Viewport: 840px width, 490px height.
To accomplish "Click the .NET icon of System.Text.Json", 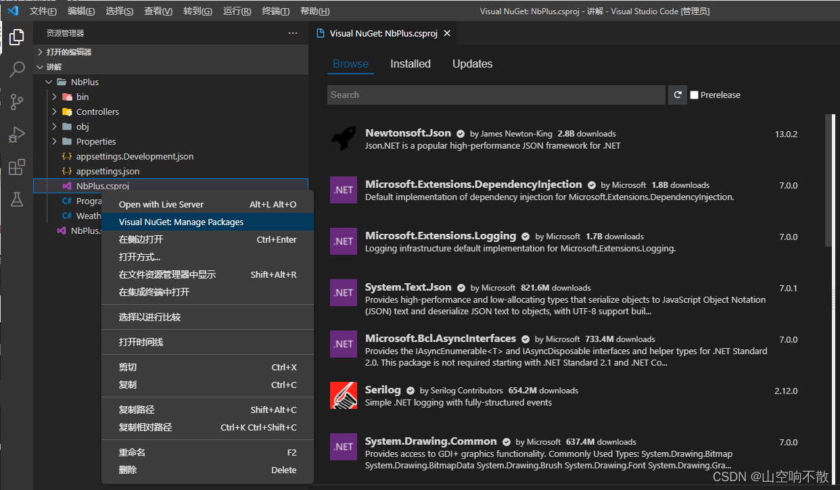I will (x=343, y=293).
